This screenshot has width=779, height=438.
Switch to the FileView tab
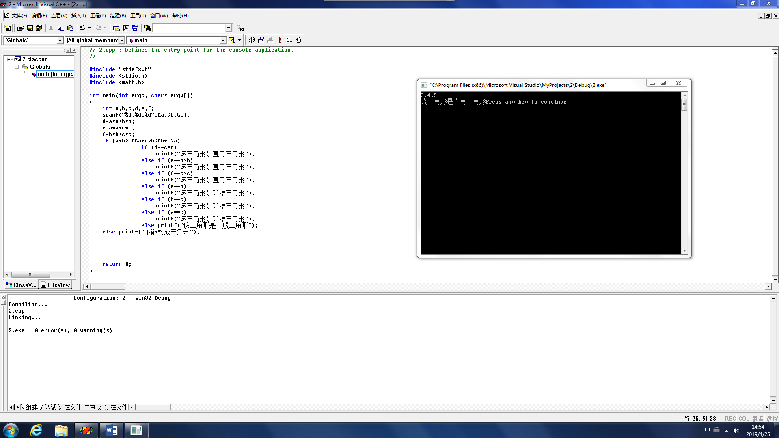56,285
